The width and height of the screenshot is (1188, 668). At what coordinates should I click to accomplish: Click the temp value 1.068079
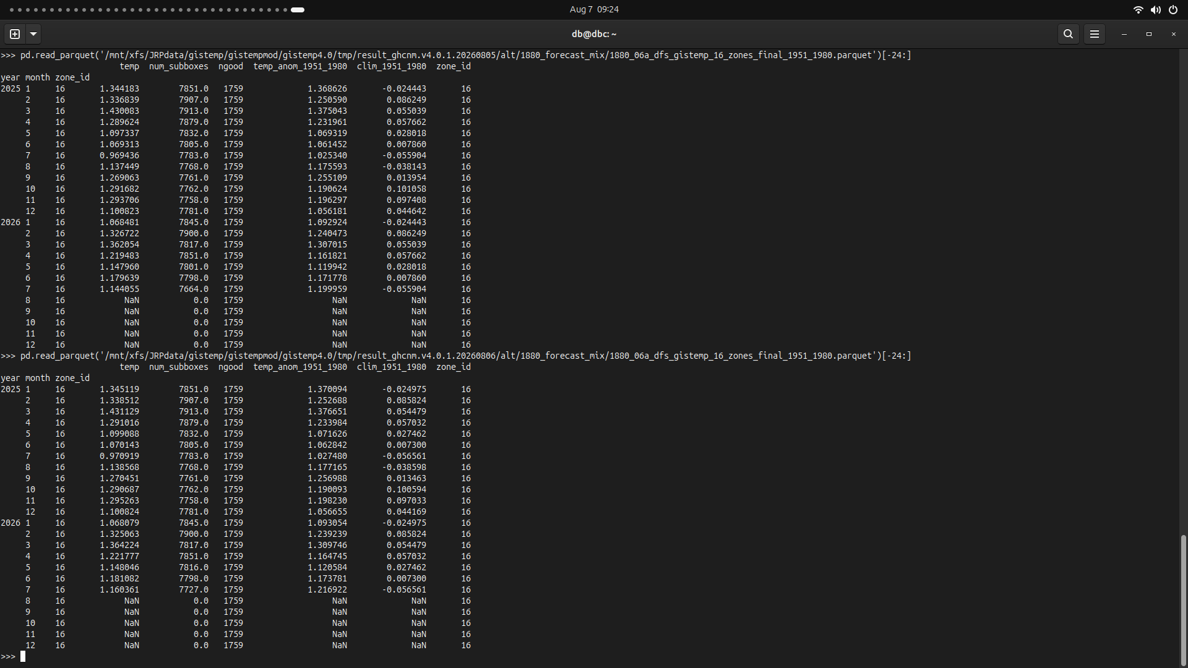[119, 523]
